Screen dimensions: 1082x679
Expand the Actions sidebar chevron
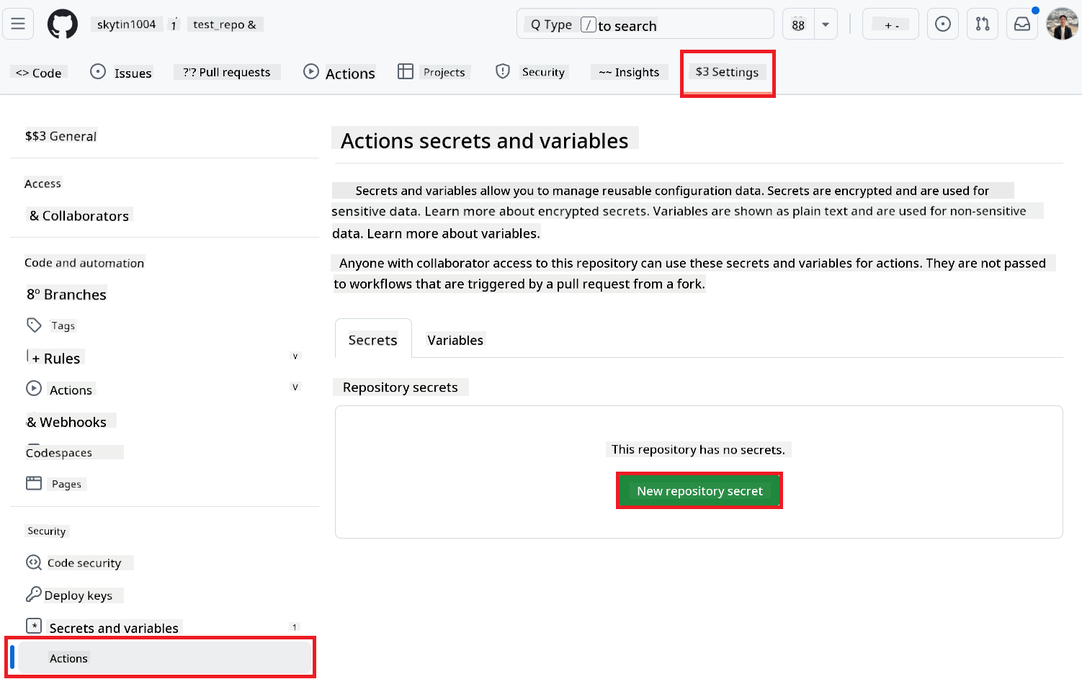295,387
